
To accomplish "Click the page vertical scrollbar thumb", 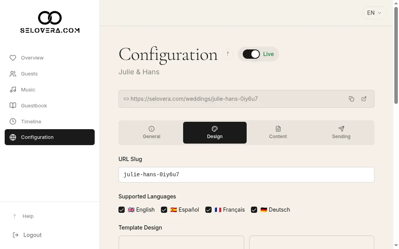I will pyautogui.click(x=396, y=55).
